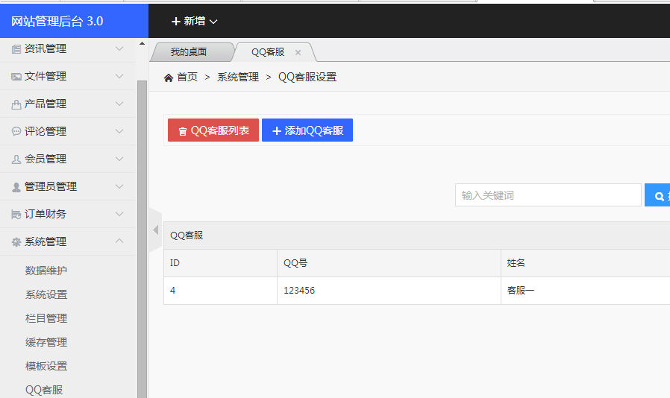Click the magnifier search button
Viewport: 670px width, 398px height.
[658, 195]
